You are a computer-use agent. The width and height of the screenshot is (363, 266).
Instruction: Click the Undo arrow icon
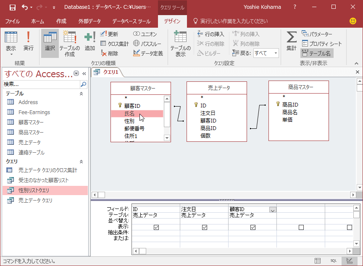point(24,8)
